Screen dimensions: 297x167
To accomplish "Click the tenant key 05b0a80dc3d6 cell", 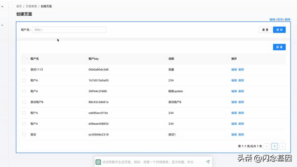I will [98, 70].
